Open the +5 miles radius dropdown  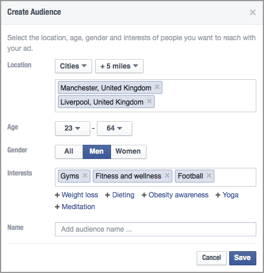[x=119, y=66]
